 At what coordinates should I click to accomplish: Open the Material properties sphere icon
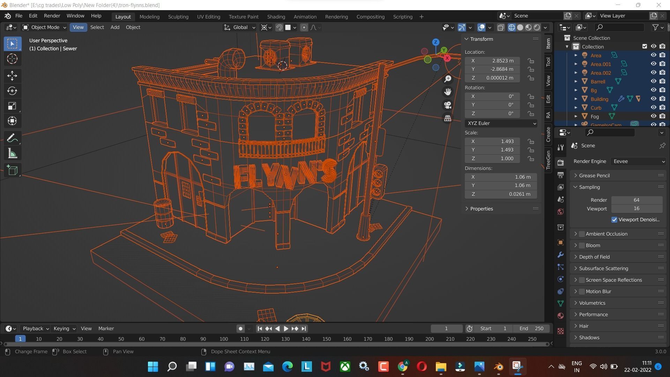tap(560, 316)
